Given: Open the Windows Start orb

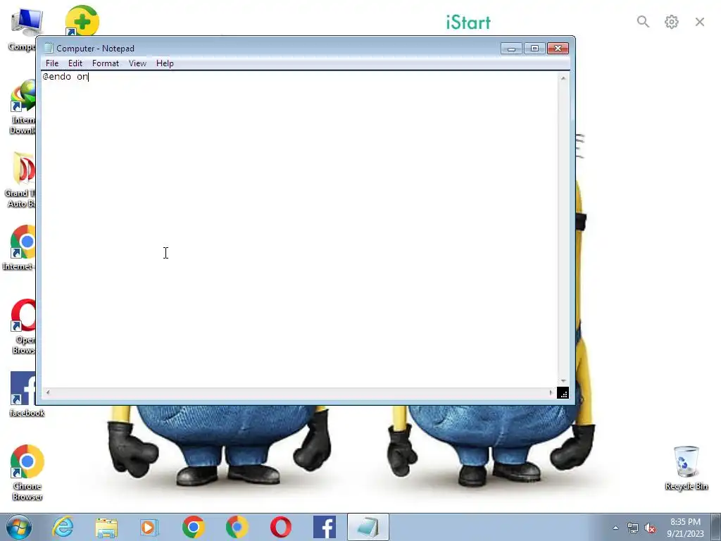Looking at the screenshot, I should (x=19, y=527).
